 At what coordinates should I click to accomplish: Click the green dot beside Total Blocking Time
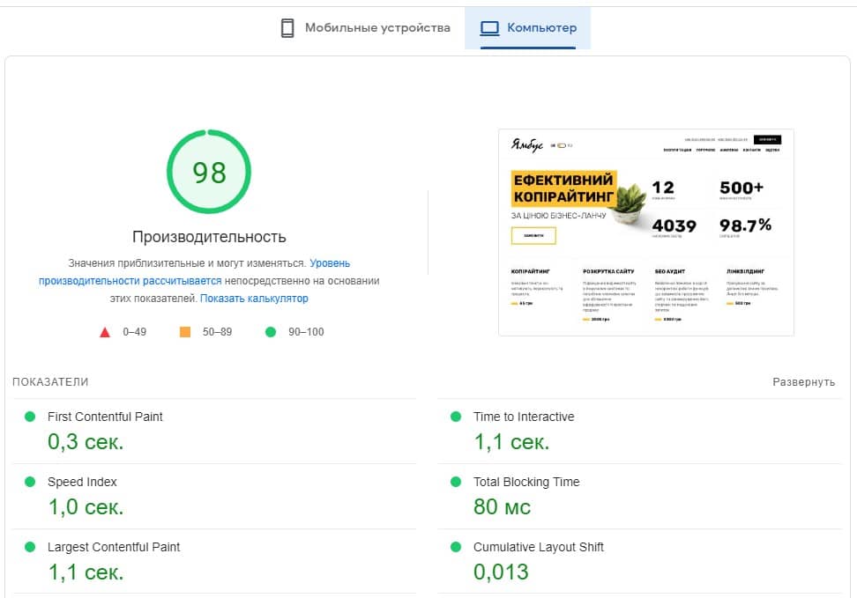pyautogui.click(x=455, y=482)
